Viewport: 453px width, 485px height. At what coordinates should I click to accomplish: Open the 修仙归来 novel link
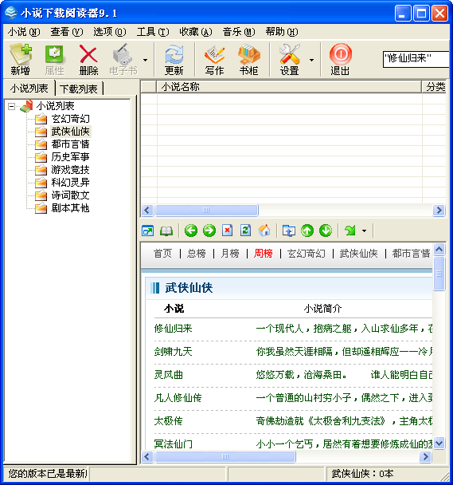point(173,328)
